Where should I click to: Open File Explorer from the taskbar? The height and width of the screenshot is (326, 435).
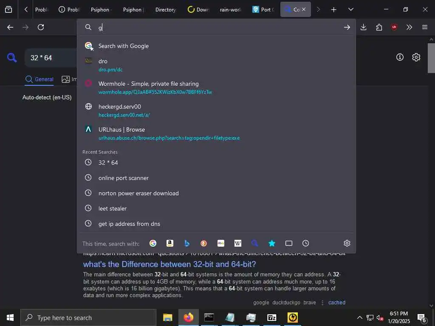167,318
